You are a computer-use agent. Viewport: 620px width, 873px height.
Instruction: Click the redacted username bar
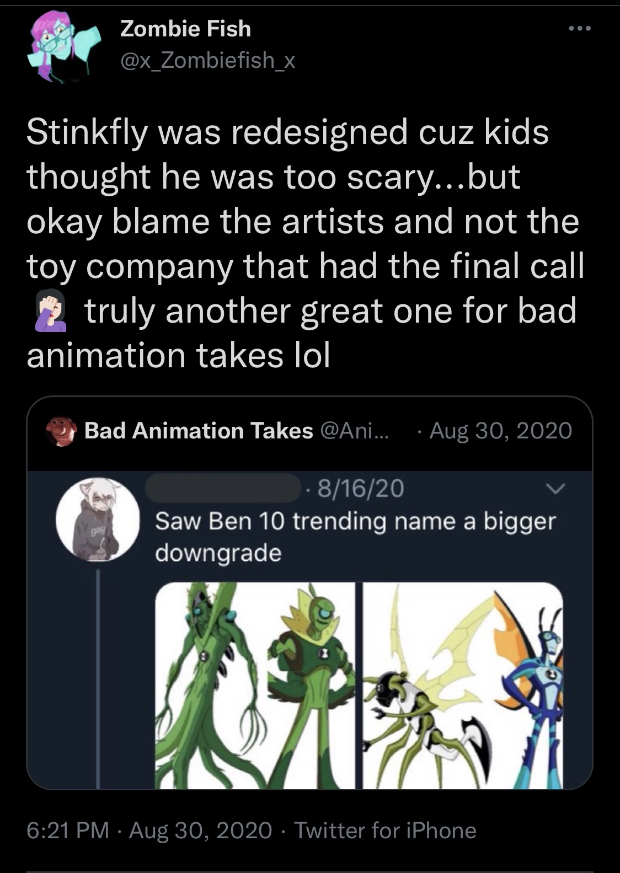pyautogui.click(x=223, y=488)
